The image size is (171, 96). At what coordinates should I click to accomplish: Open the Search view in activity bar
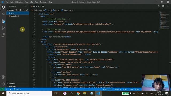(3, 14)
